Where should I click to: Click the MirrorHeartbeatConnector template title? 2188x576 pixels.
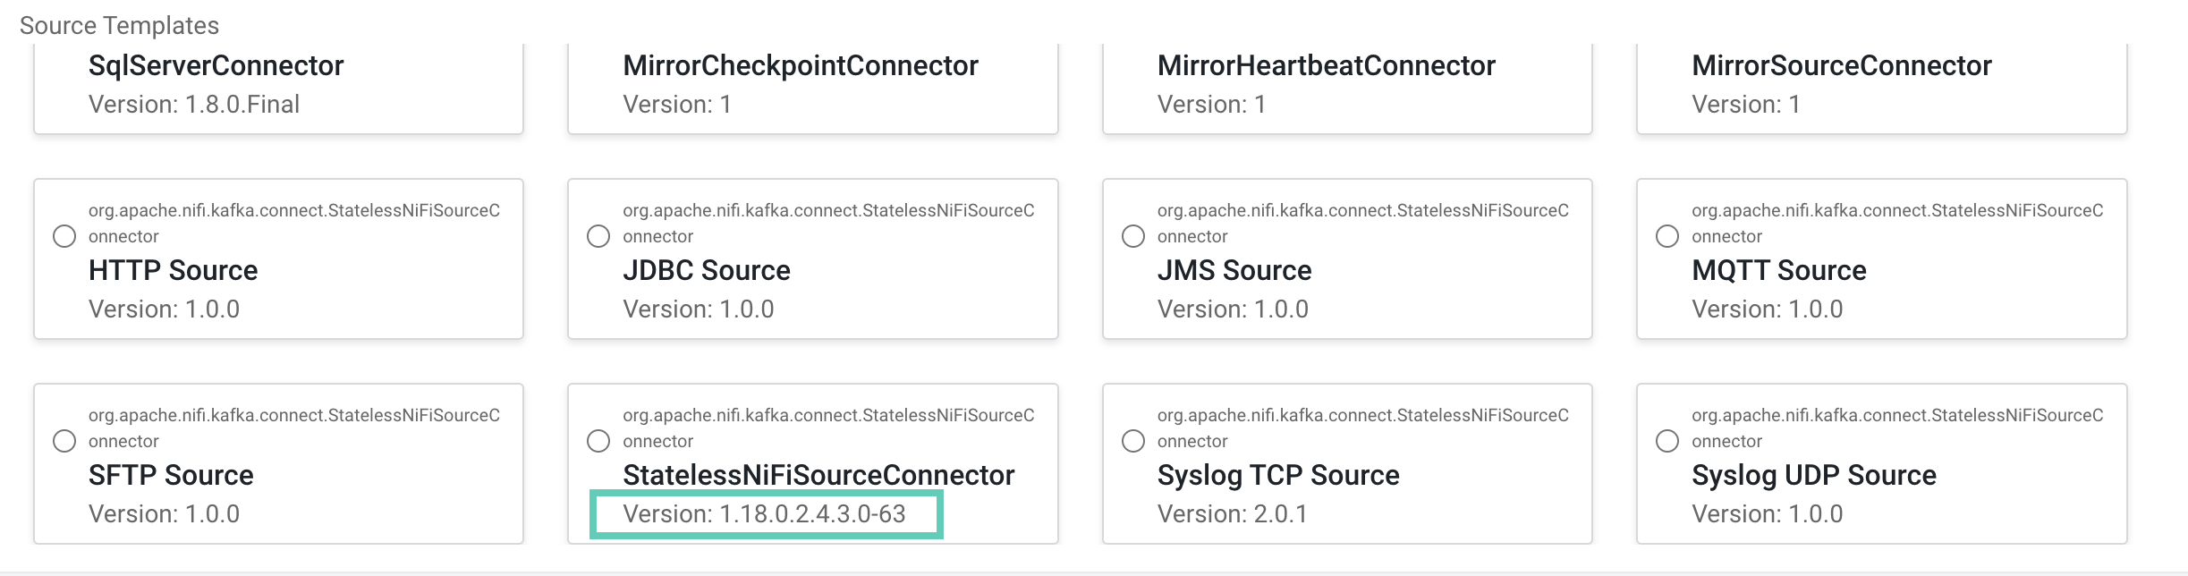[x=1326, y=65]
